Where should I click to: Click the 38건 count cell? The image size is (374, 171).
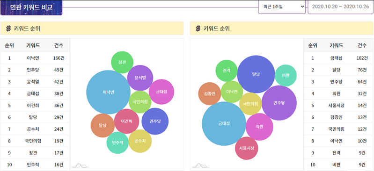59,93
